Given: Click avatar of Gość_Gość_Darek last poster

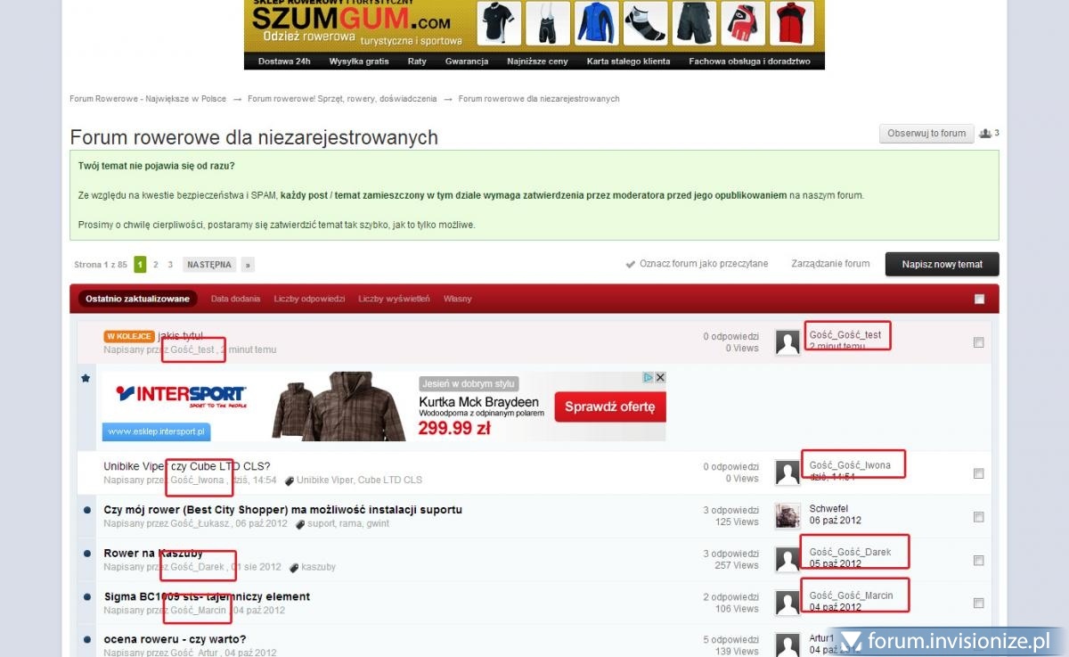Looking at the screenshot, I should coord(787,560).
